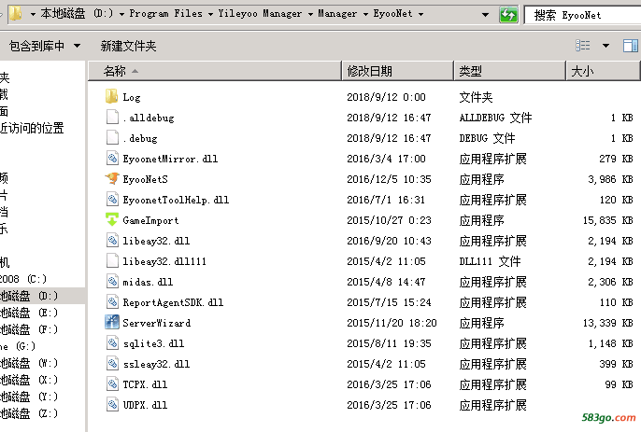Viewport: 641px width, 432px height.
Task: Select (G:) drive in navigation pane
Action: (x=18, y=346)
